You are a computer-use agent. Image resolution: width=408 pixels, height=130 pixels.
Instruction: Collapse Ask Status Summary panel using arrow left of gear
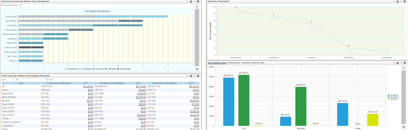pyautogui.click(x=188, y=2)
